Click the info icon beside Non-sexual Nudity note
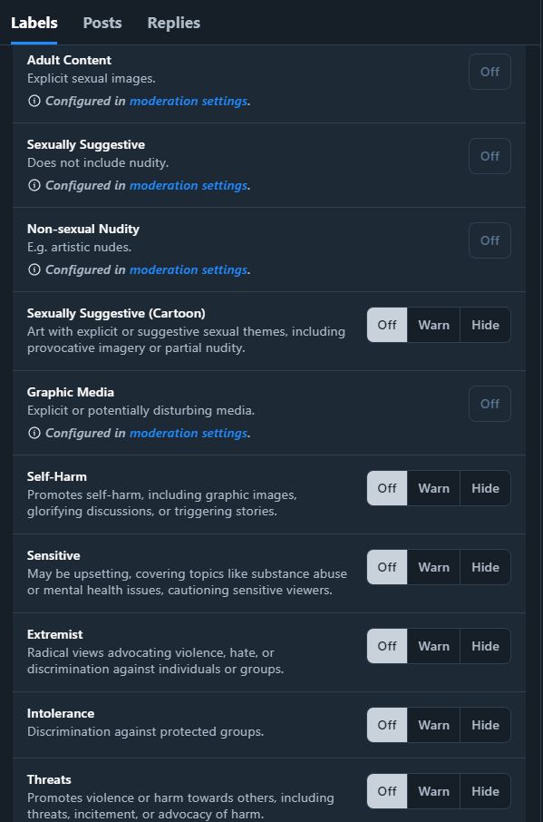The height and width of the screenshot is (822, 543). point(34,269)
